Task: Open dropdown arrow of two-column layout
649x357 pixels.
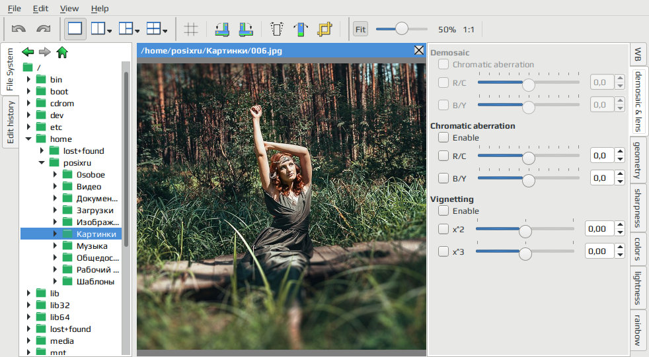Action: pyautogui.click(x=109, y=31)
